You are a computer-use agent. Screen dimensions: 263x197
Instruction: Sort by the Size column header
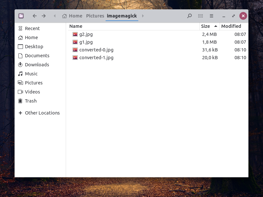(x=210, y=26)
